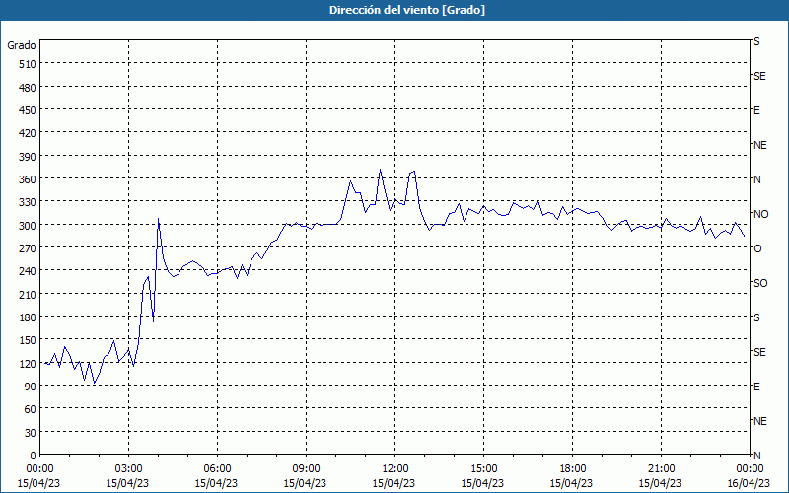
Task: Click the 0 degree axis label
Action: [34, 456]
